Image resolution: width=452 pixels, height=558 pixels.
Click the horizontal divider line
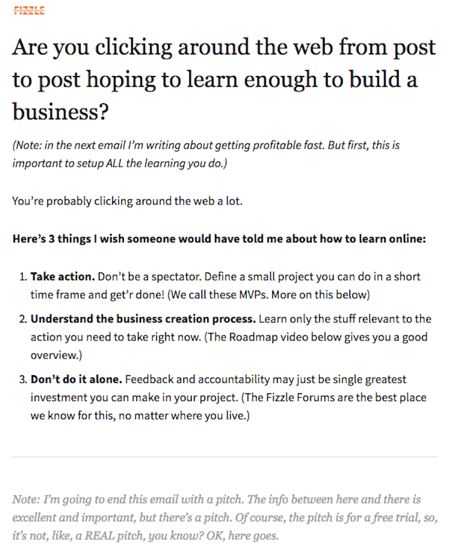pyautogui.click(x=225, y=457)
